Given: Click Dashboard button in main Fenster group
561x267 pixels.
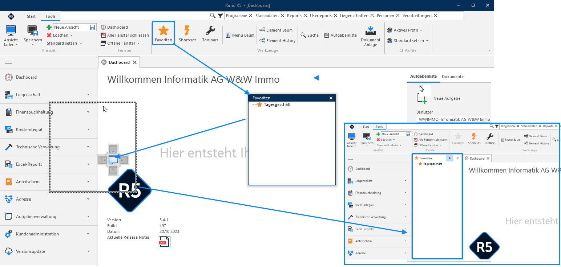Looking at the screenshot, I should [114, 27].
